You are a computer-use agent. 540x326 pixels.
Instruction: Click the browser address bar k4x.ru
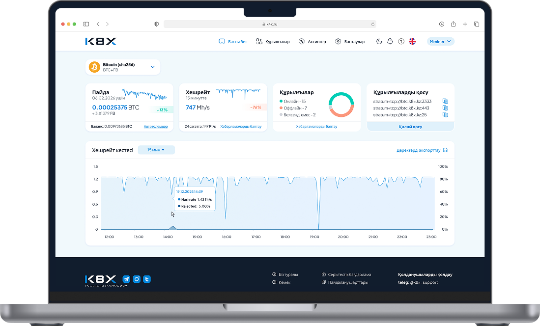coord(270,24)
